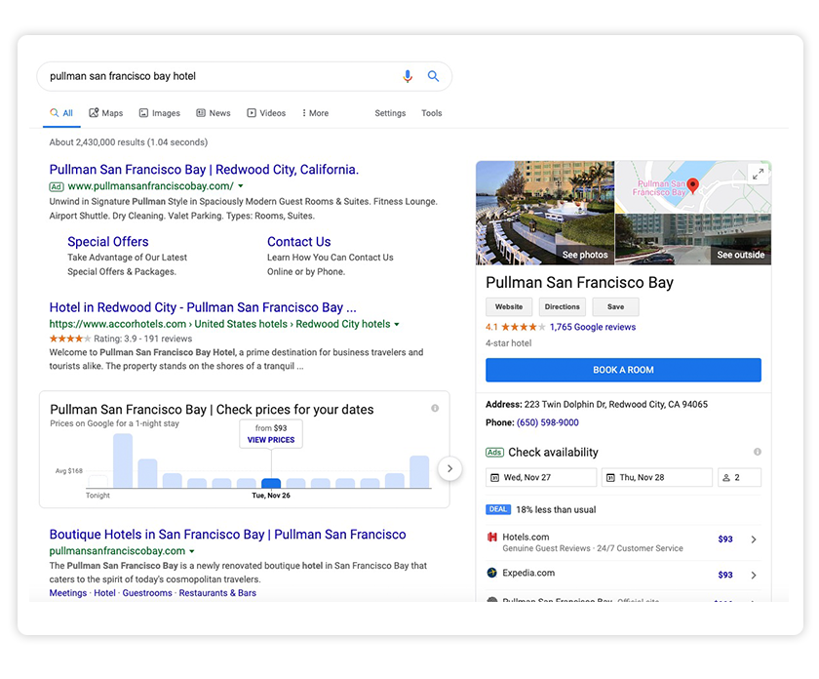The image size is (819, 679).
Task: Click the voice search microphone icon
Action: 408,76
